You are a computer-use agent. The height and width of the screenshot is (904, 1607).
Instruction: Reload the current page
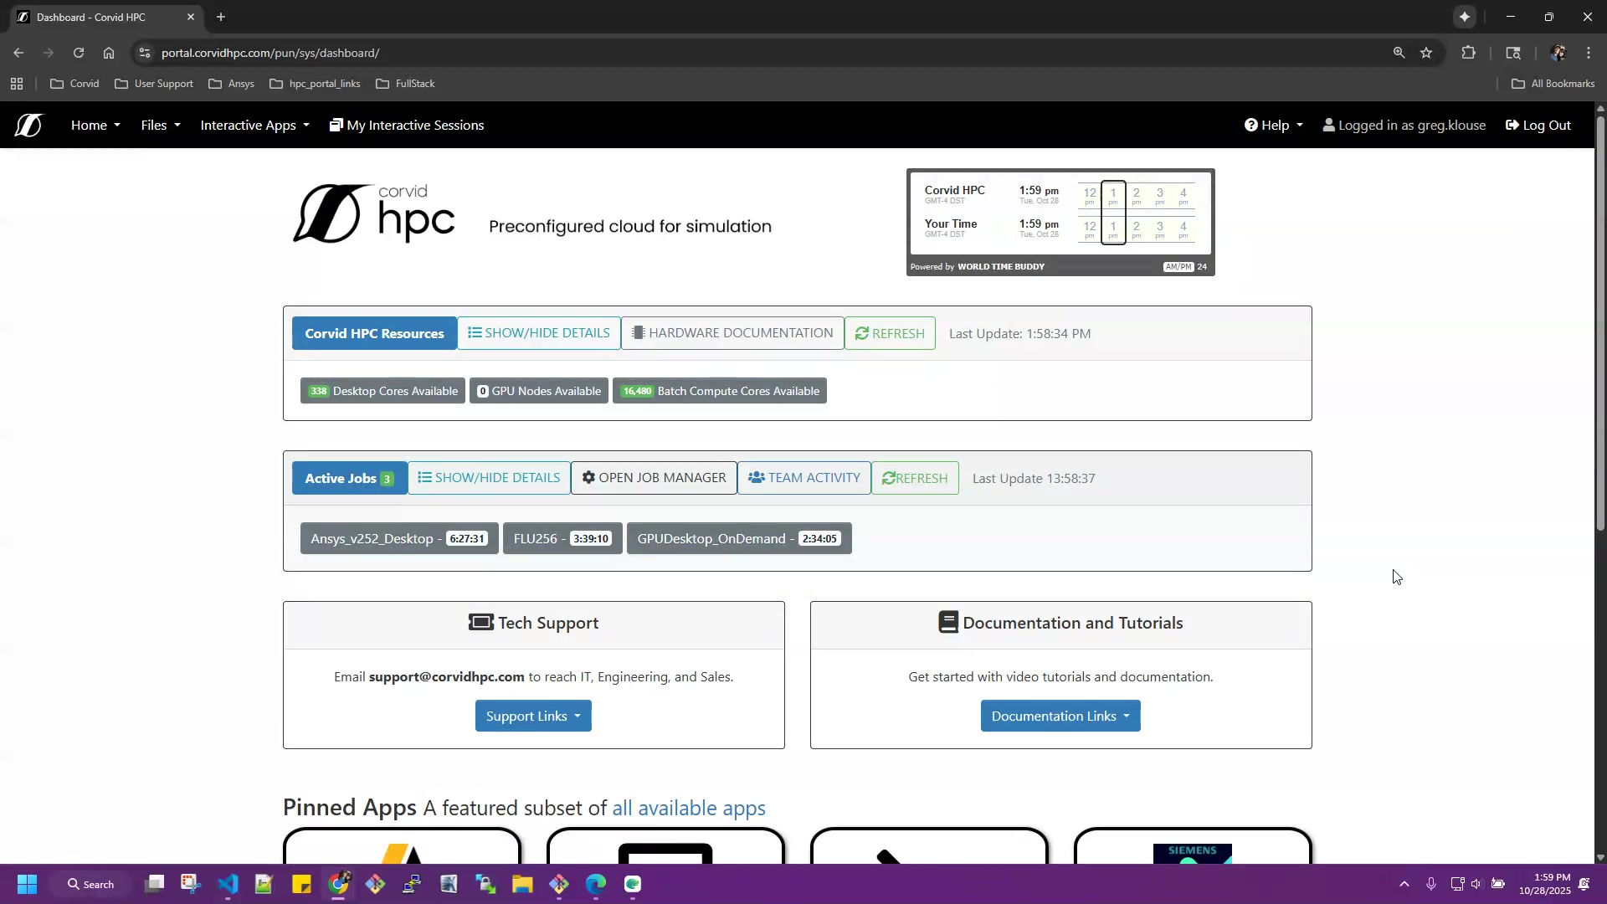pos(79,53)
